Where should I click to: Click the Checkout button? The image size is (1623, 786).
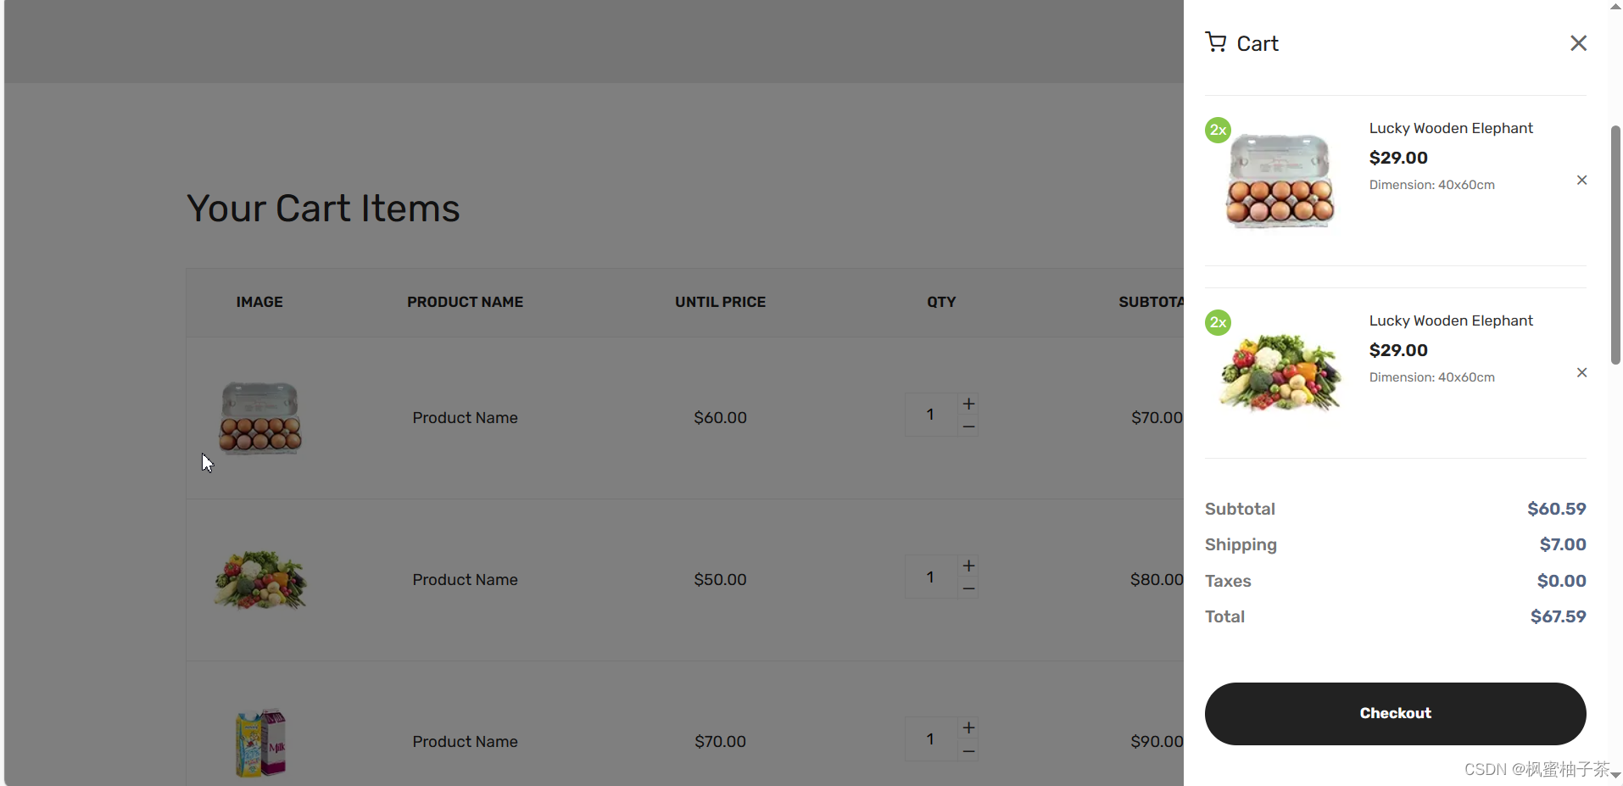1395,713
